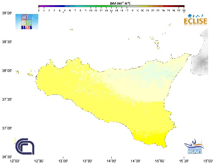Click the MJ day m2 units label
The width and height of the screenshot is (221, 166).
pos(120,3)
